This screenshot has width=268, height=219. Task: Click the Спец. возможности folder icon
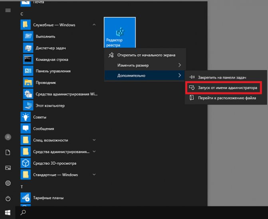pyautogui.click(x=26, y=140)
